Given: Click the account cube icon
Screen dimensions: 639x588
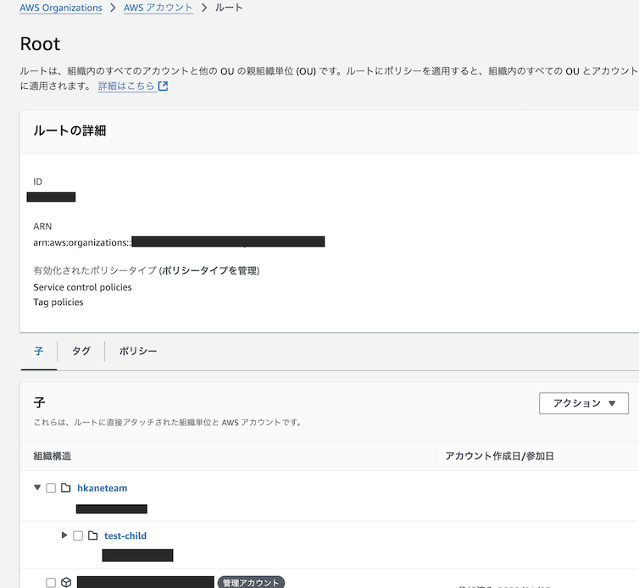Looking at the screenshot, I should [66, 583].
